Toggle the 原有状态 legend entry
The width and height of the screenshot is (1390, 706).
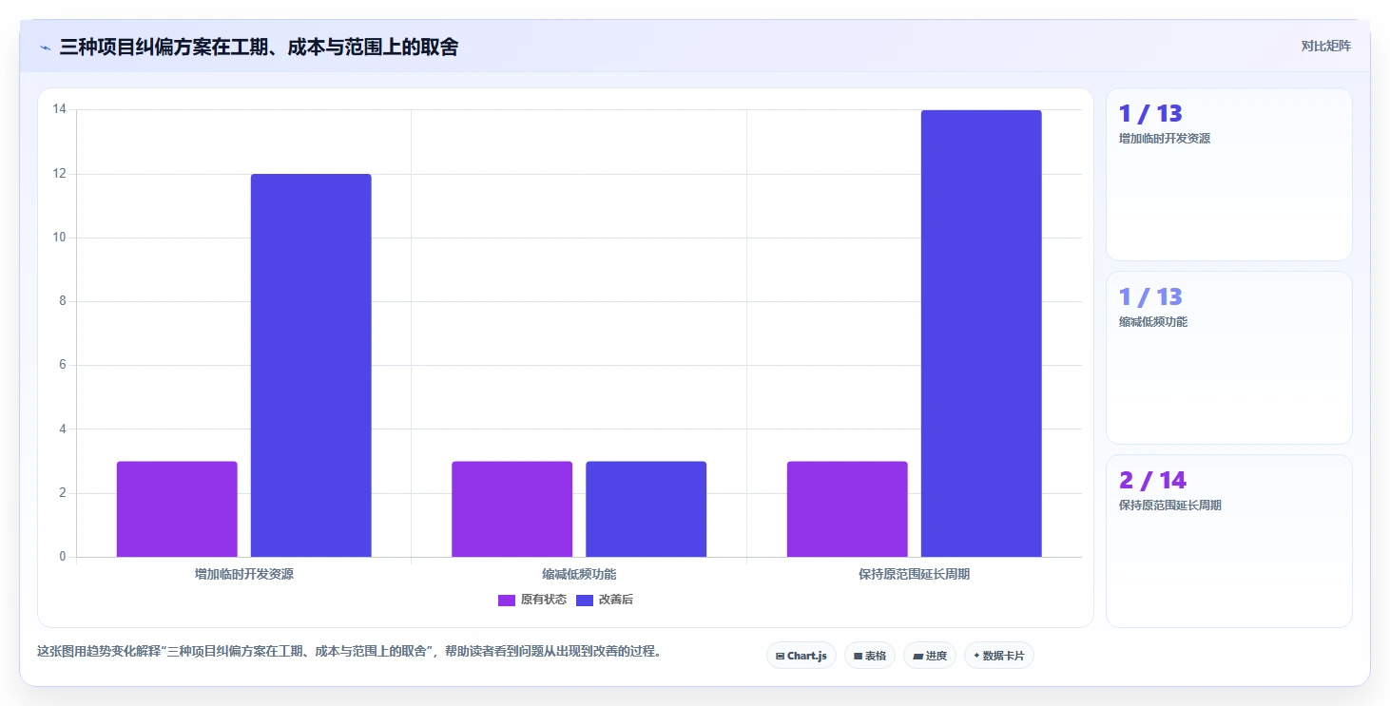click(x=532, y=600)
